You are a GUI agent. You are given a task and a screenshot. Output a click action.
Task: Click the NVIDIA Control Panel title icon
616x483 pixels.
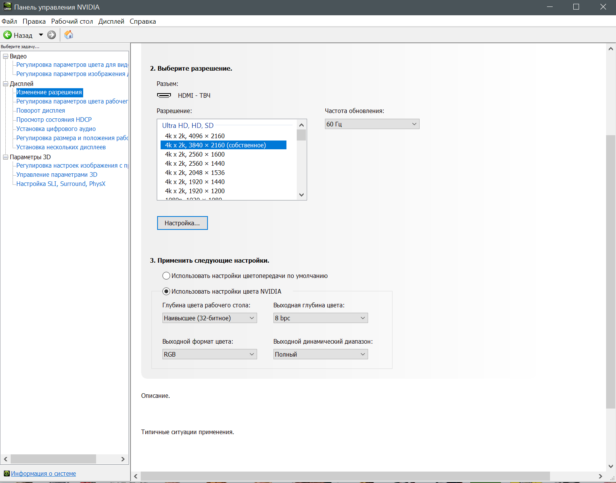click(7, 7)
